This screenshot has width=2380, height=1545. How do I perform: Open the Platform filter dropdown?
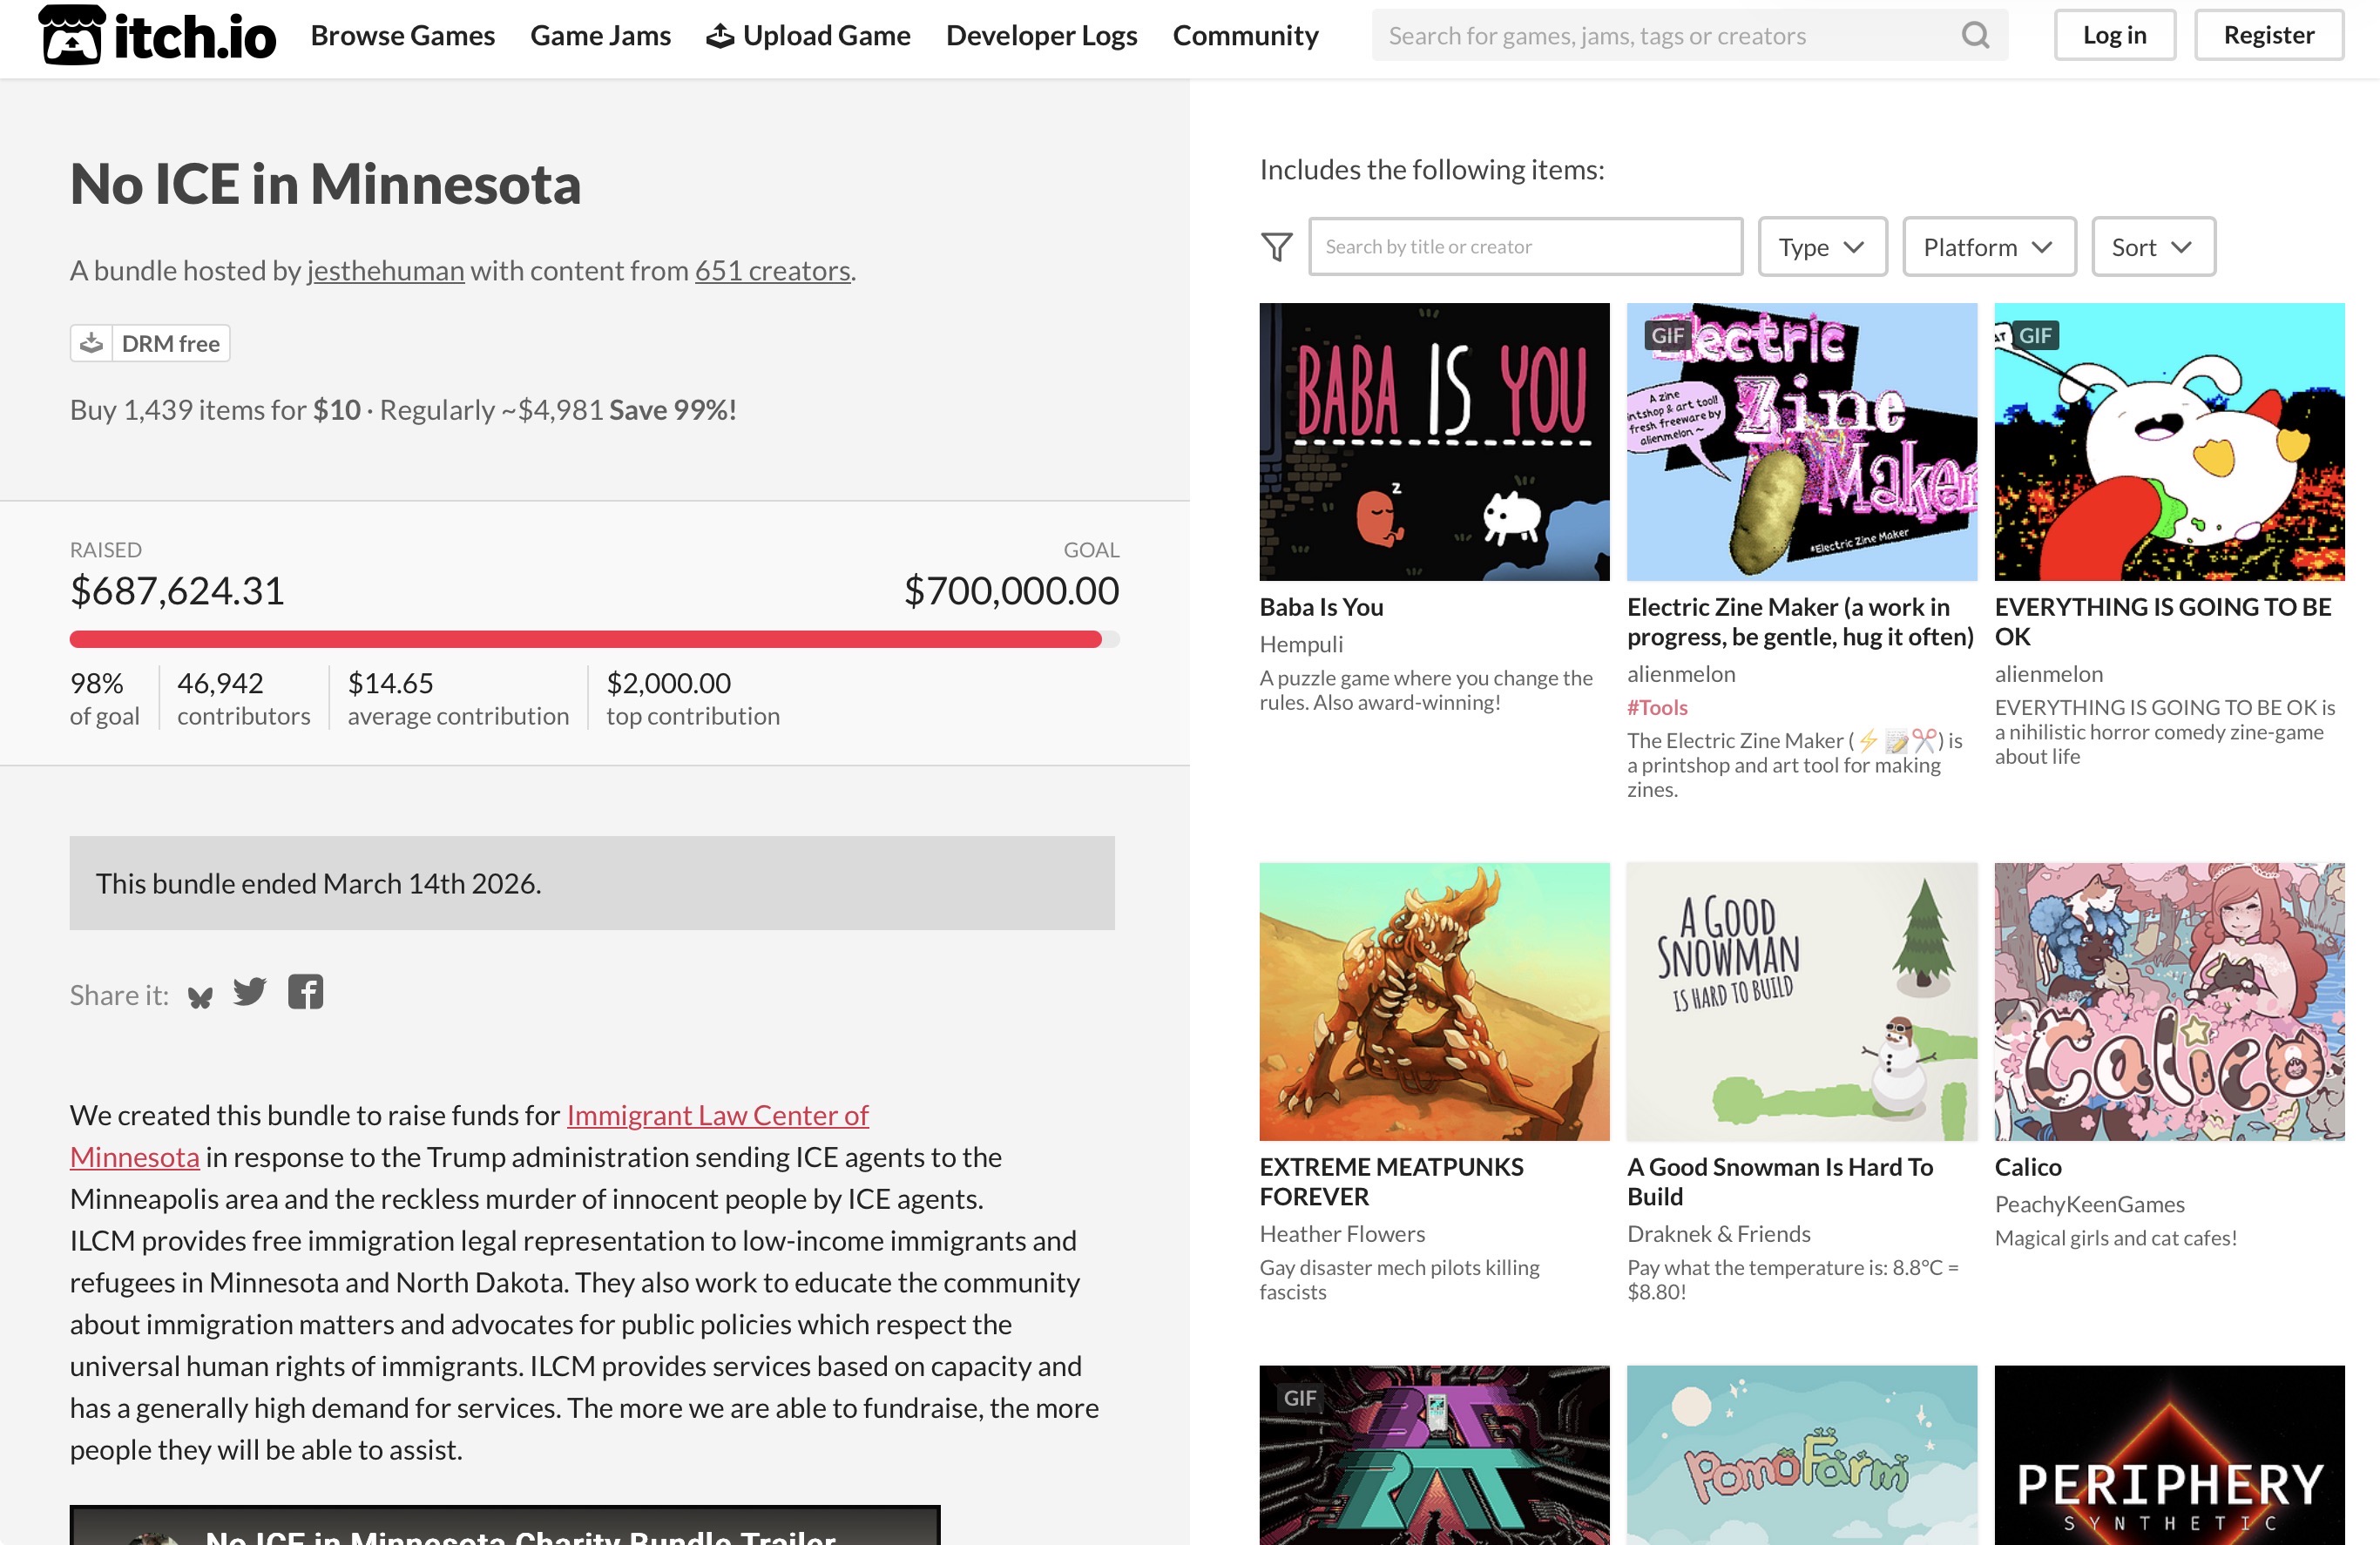[1987, 247]
